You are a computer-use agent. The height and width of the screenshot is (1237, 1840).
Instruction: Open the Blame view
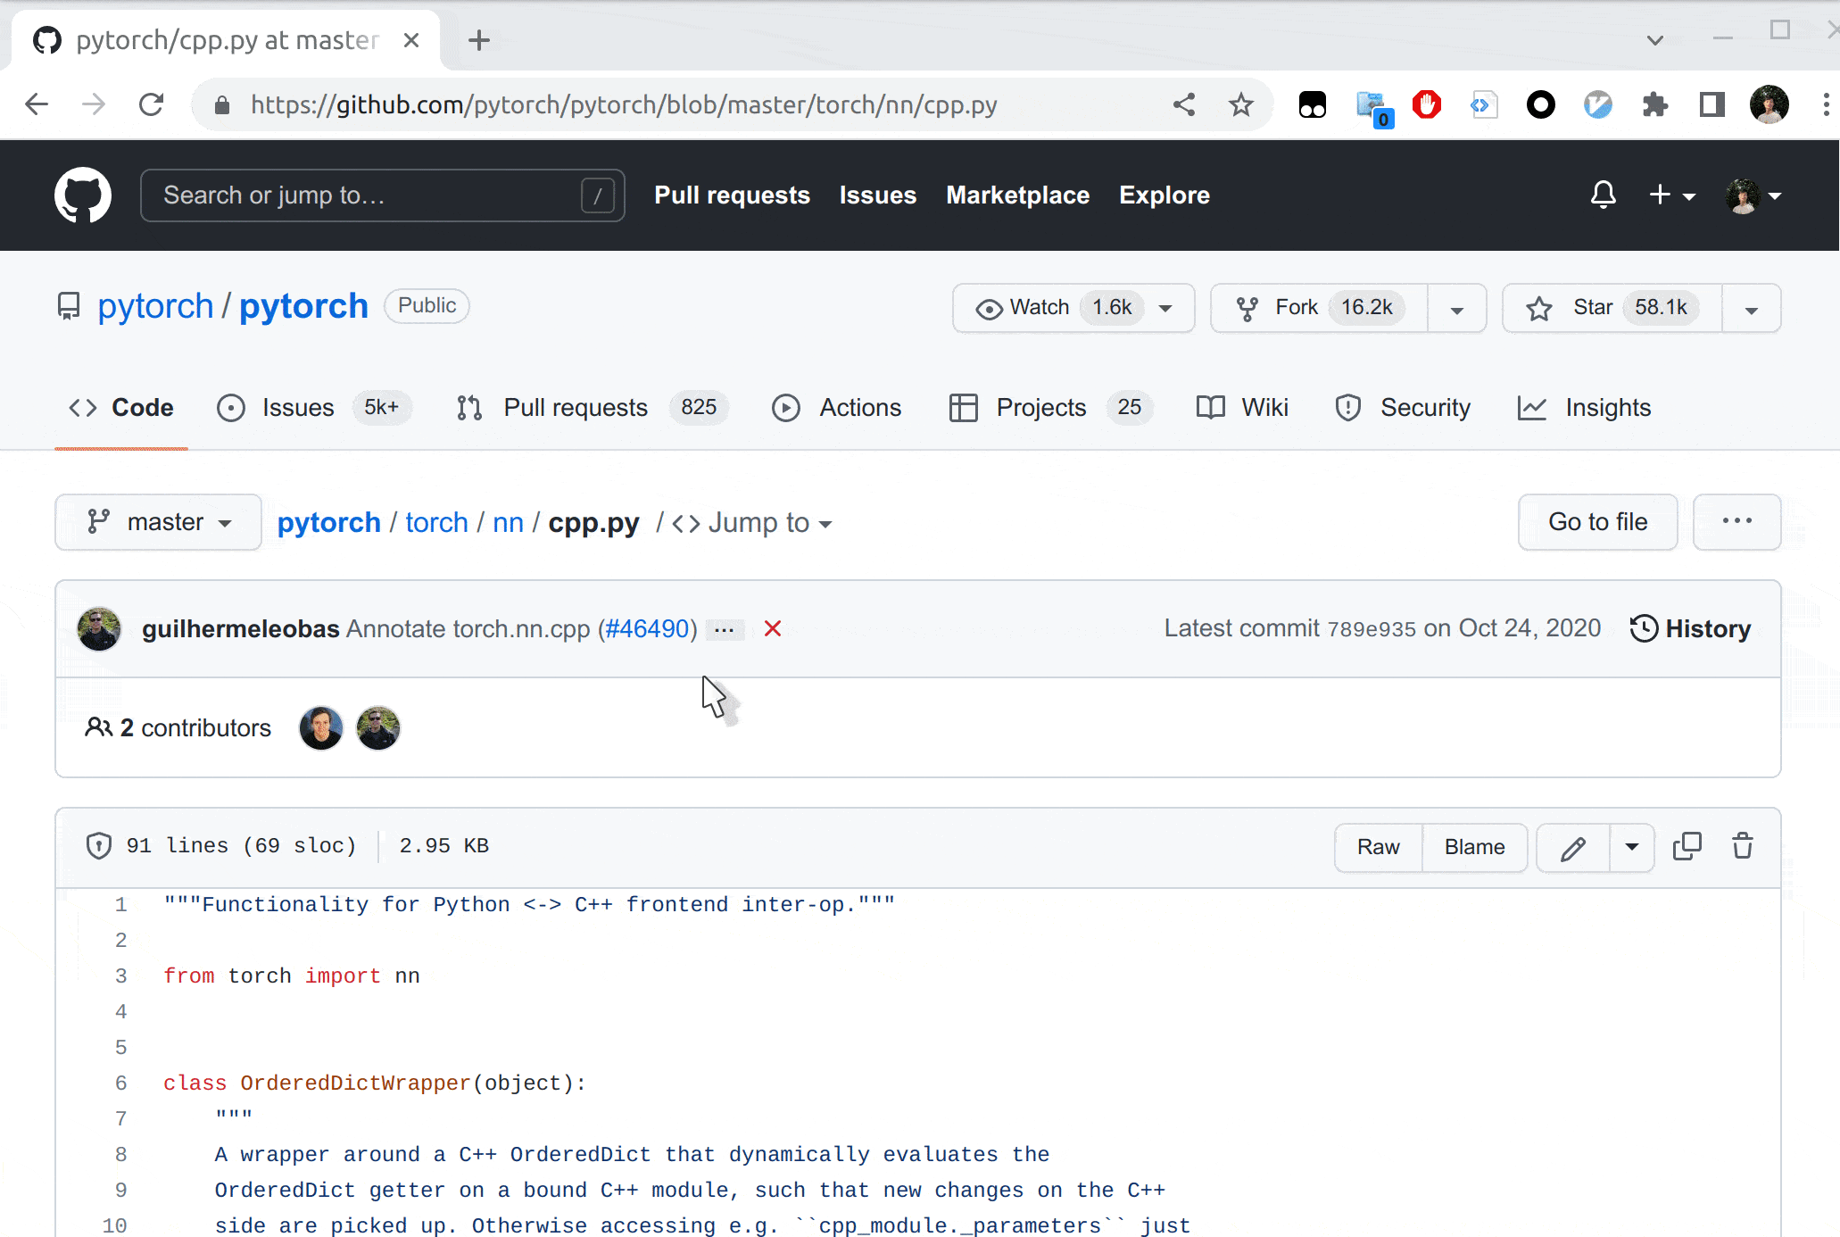[x=1474, y=847]
